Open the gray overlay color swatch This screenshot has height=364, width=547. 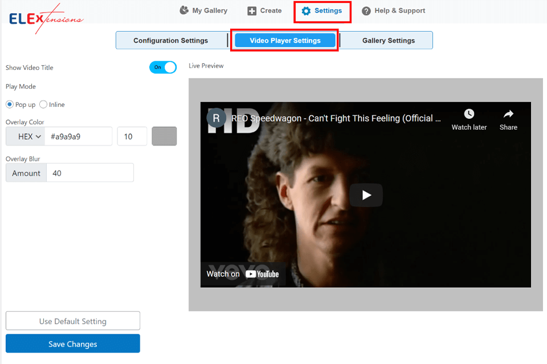[164, 136]
